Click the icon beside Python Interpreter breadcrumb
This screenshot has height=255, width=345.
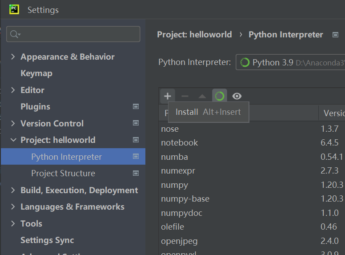click(335, 35)
